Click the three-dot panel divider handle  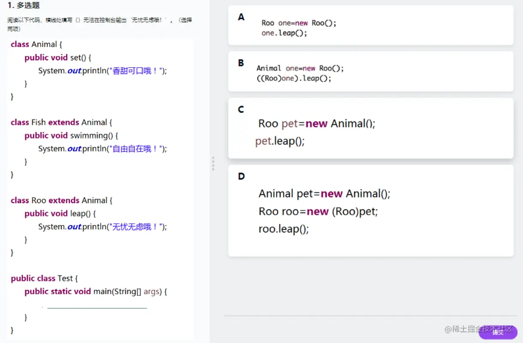point(213,163)
